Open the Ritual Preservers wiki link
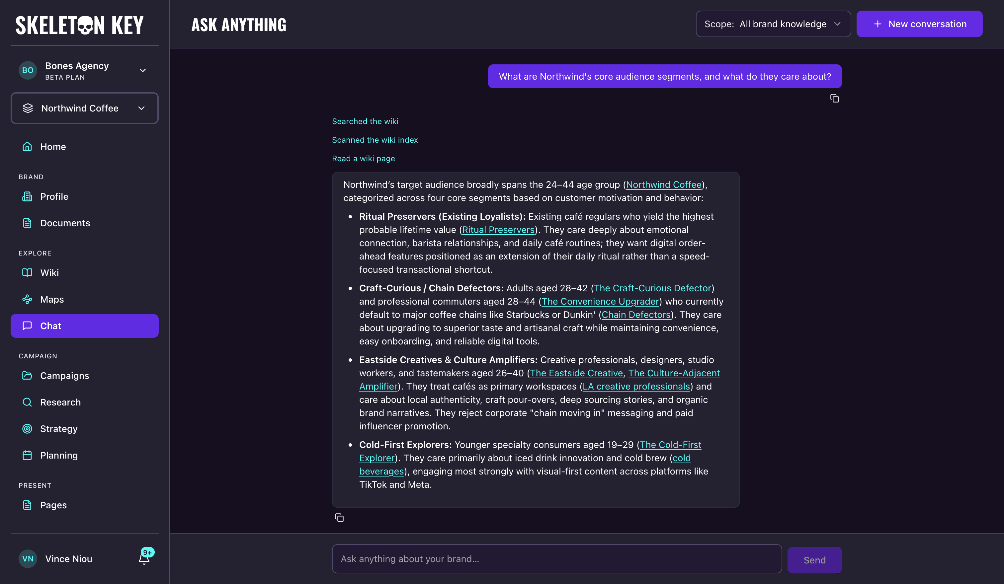 tap(498, 230)
